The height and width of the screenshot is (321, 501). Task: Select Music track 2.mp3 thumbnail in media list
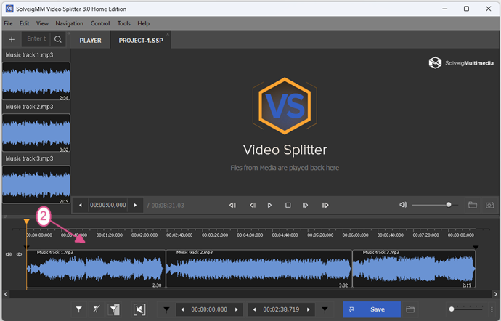36,133
